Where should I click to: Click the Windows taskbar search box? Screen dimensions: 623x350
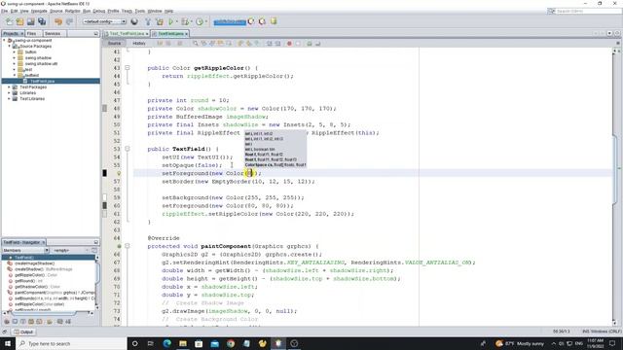[71, 343]
